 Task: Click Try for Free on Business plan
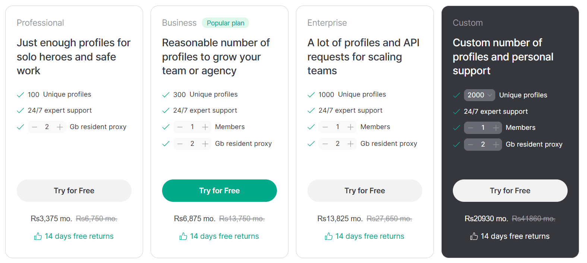pyautogui.click(x=219, y=191)
